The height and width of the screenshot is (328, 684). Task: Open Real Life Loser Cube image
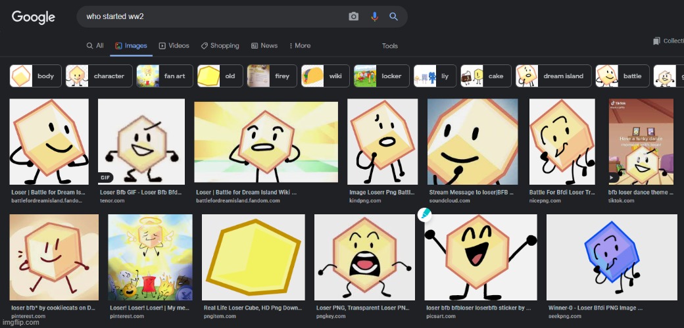tap(253, 257)
